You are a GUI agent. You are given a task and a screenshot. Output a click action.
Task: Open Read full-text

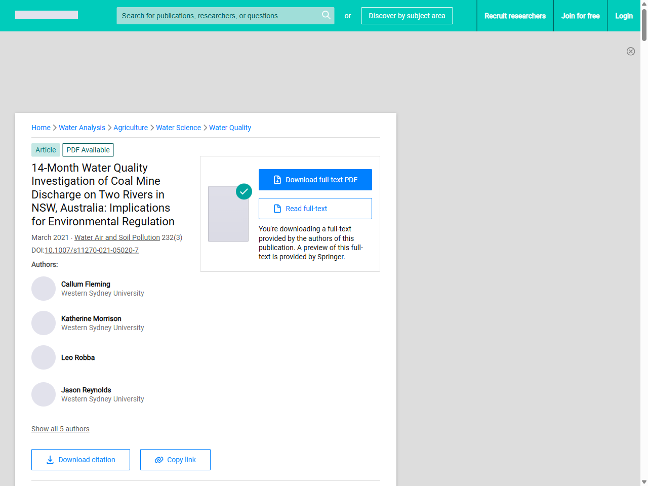(315, 208)
